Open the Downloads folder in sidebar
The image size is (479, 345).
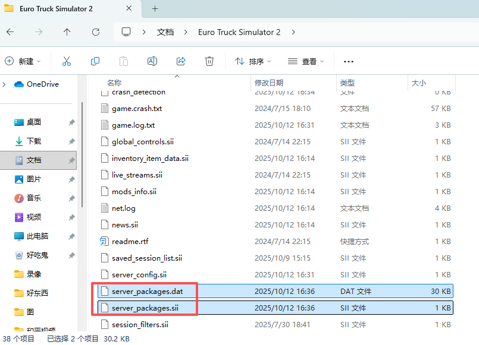pos(34,141)
